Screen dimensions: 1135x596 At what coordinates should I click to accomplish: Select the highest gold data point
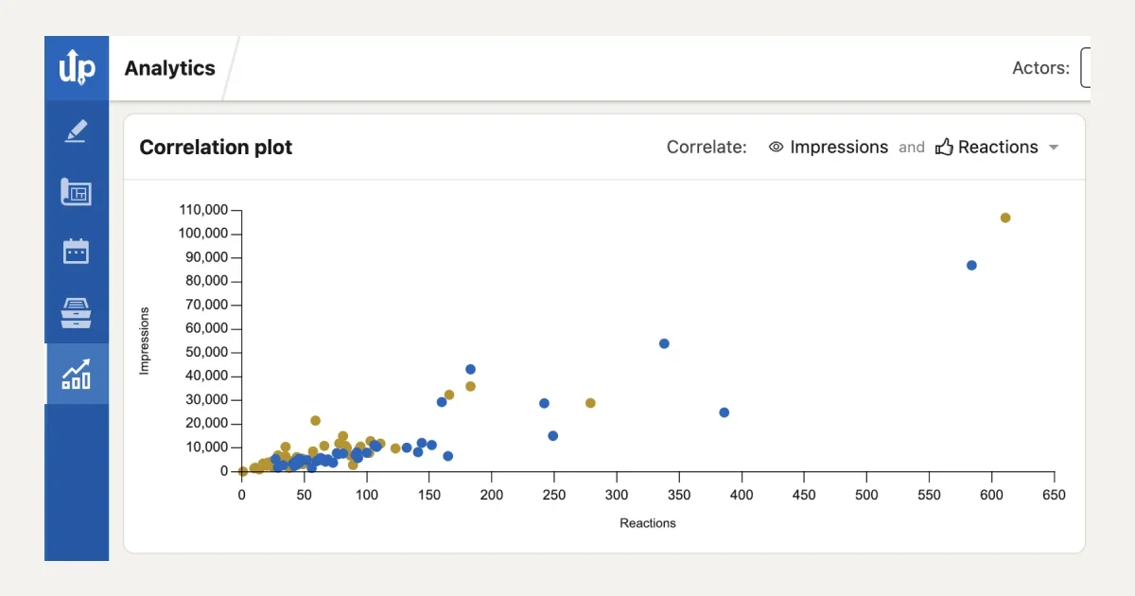pos(1005,218)
